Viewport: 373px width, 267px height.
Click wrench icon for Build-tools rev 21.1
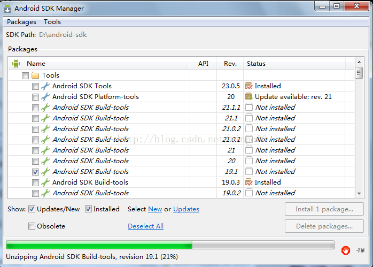click(45, 118)
